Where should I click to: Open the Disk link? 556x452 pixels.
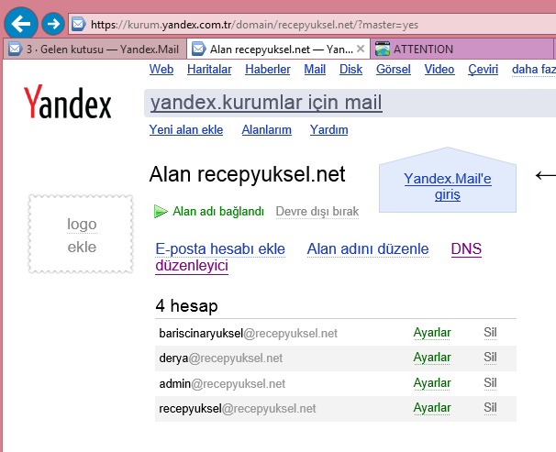(350, 69)
